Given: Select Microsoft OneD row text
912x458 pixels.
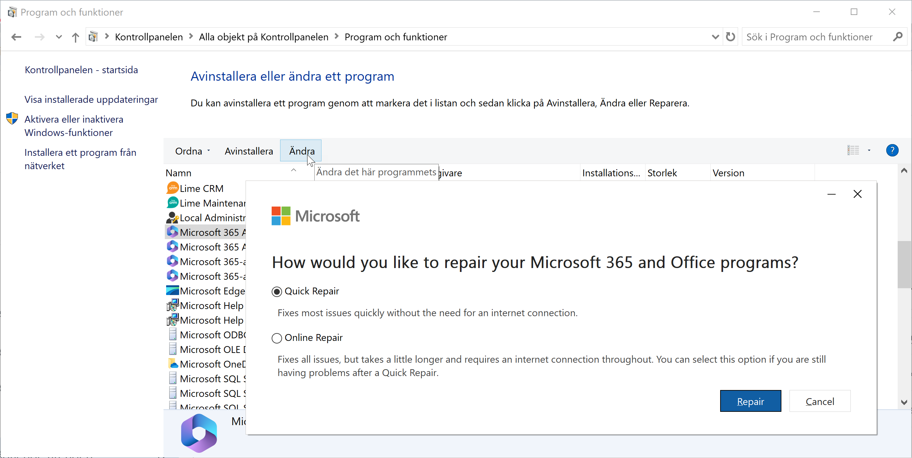Looking at the screenshot, I should click(x=213, y=364).
